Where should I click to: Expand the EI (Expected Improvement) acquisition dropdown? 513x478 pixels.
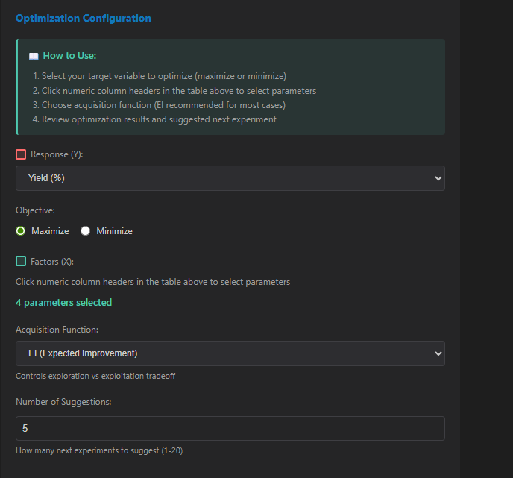click(230, 353)
